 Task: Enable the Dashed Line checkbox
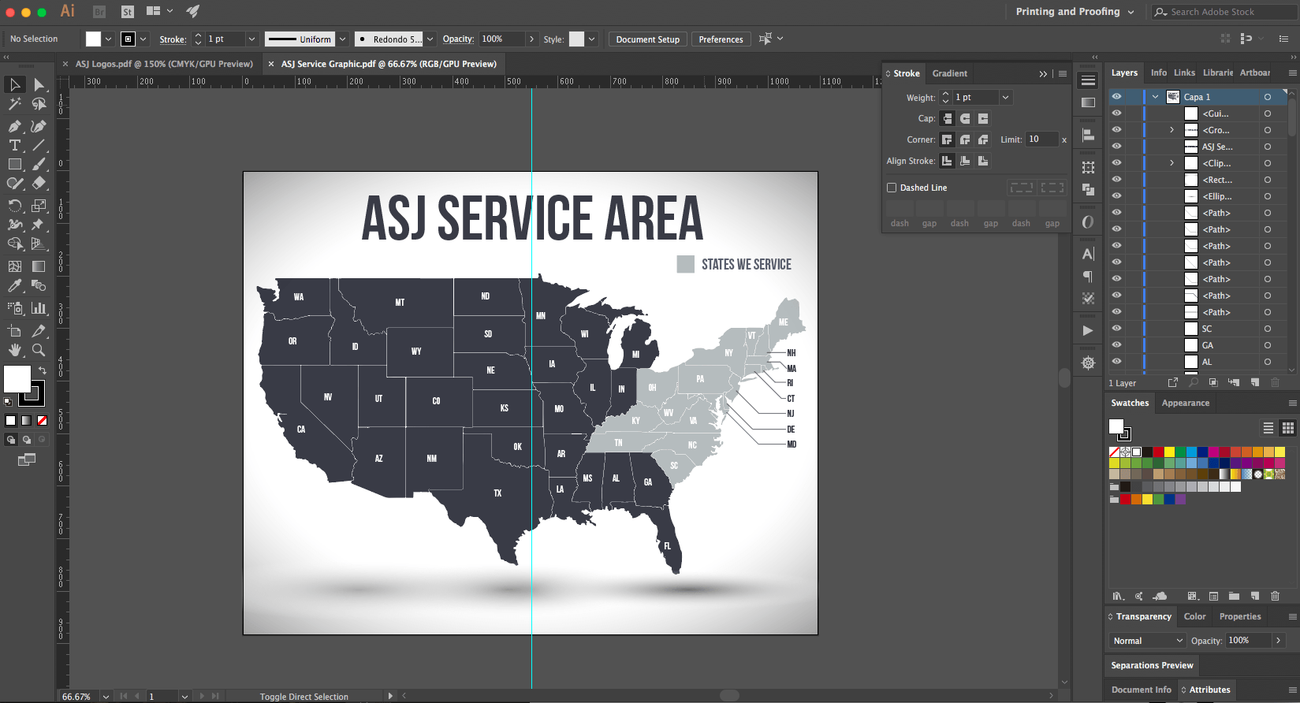click(892, 188)
